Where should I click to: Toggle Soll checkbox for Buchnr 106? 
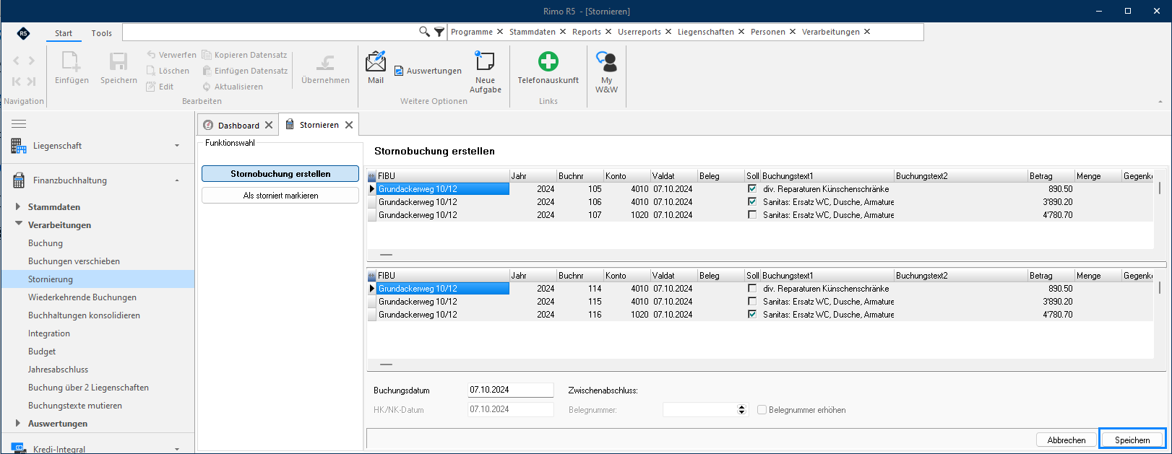(752, 202)
